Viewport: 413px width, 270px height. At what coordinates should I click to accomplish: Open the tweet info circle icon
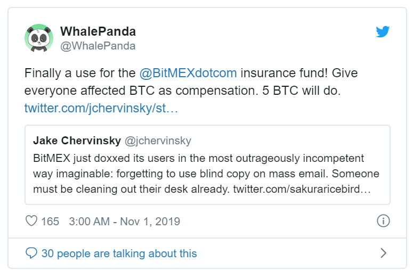tap(383, 221)
